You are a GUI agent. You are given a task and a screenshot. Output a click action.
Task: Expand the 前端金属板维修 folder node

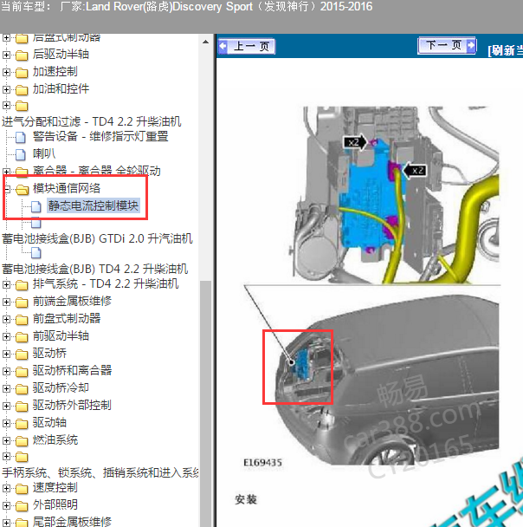[x=6, y=302]
